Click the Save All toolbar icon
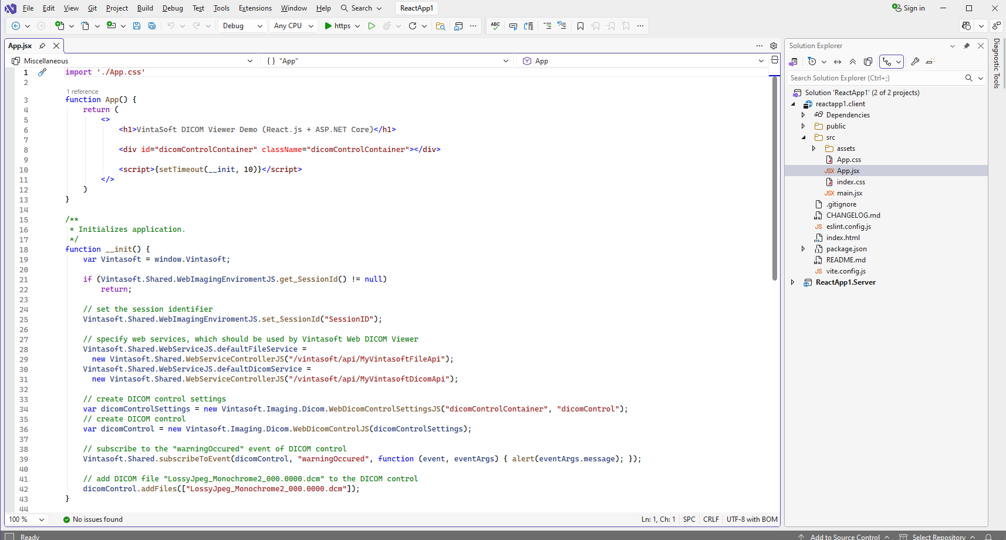 [x=152, y=26]
